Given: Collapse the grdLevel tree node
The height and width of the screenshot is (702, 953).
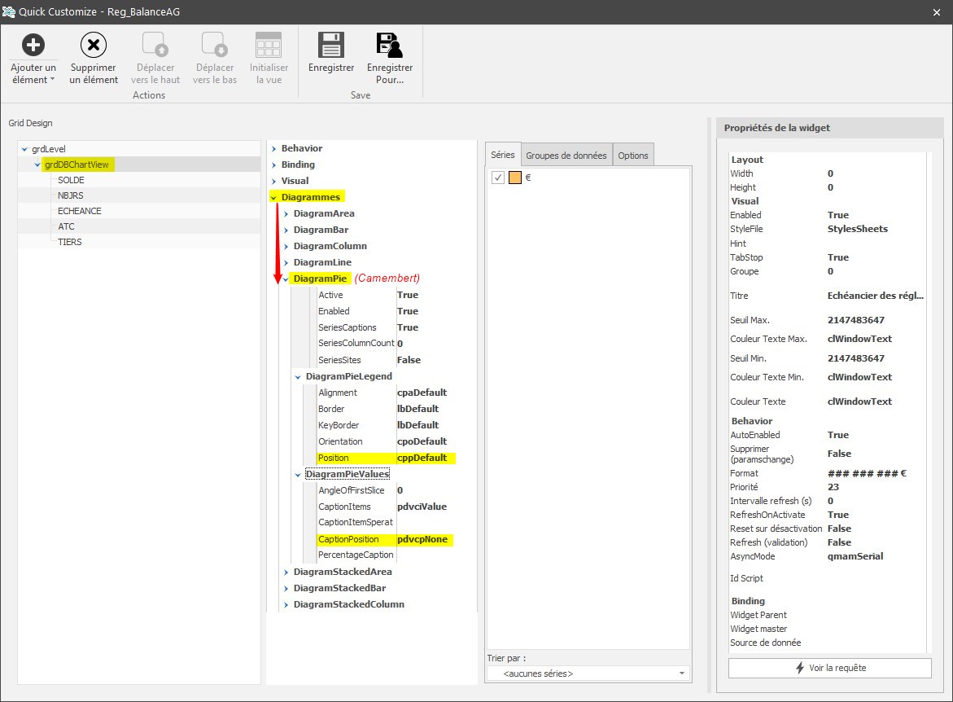Looking at the screenshot, I should [24, 149].
